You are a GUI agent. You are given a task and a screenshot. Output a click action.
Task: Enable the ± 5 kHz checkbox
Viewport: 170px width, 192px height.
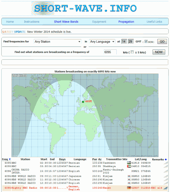click(132, 52)
